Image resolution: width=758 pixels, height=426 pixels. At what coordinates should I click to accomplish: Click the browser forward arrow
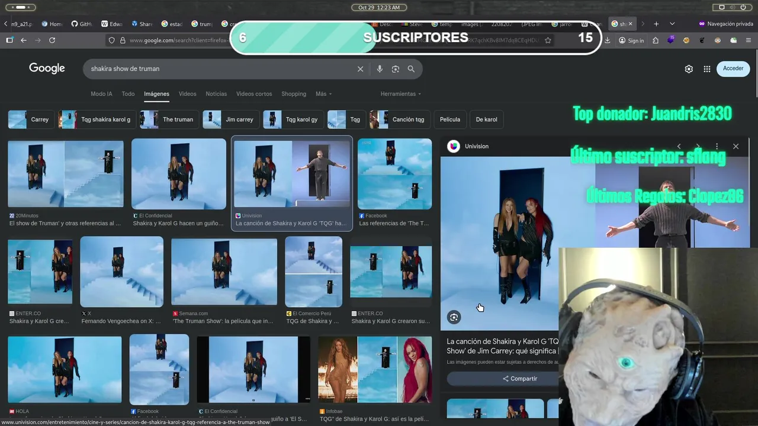coord(38,40)
